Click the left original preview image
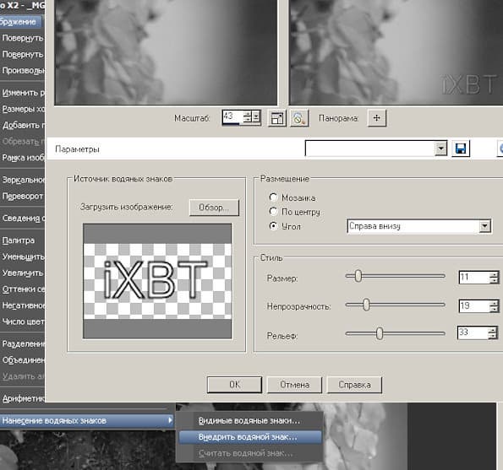This screenshot has width=503, height=470. pyautogui.click(x=166, y=52)
